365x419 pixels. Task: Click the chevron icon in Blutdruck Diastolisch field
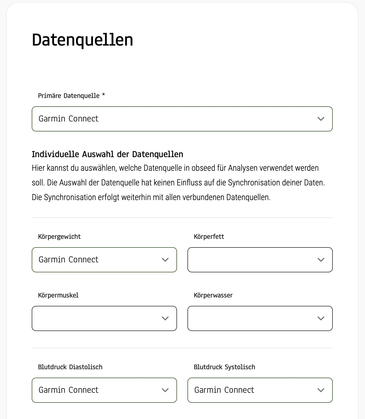tap(165, 390)
